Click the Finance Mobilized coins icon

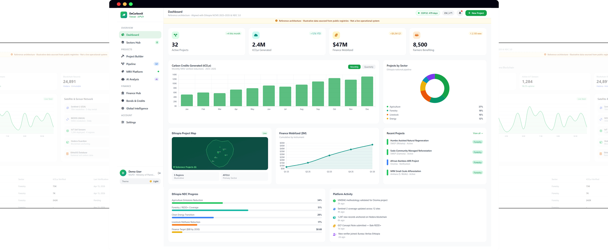tap(336, 35)
